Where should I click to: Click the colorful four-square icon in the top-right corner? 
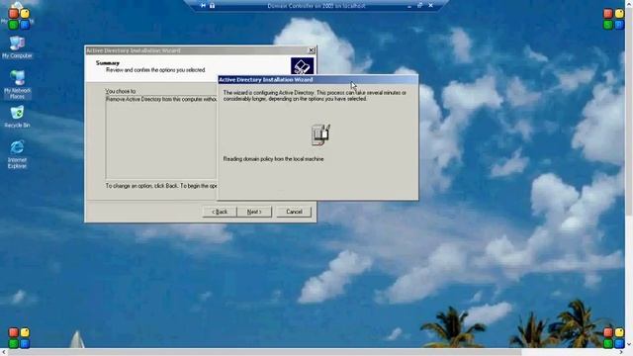tap(613, 19)
